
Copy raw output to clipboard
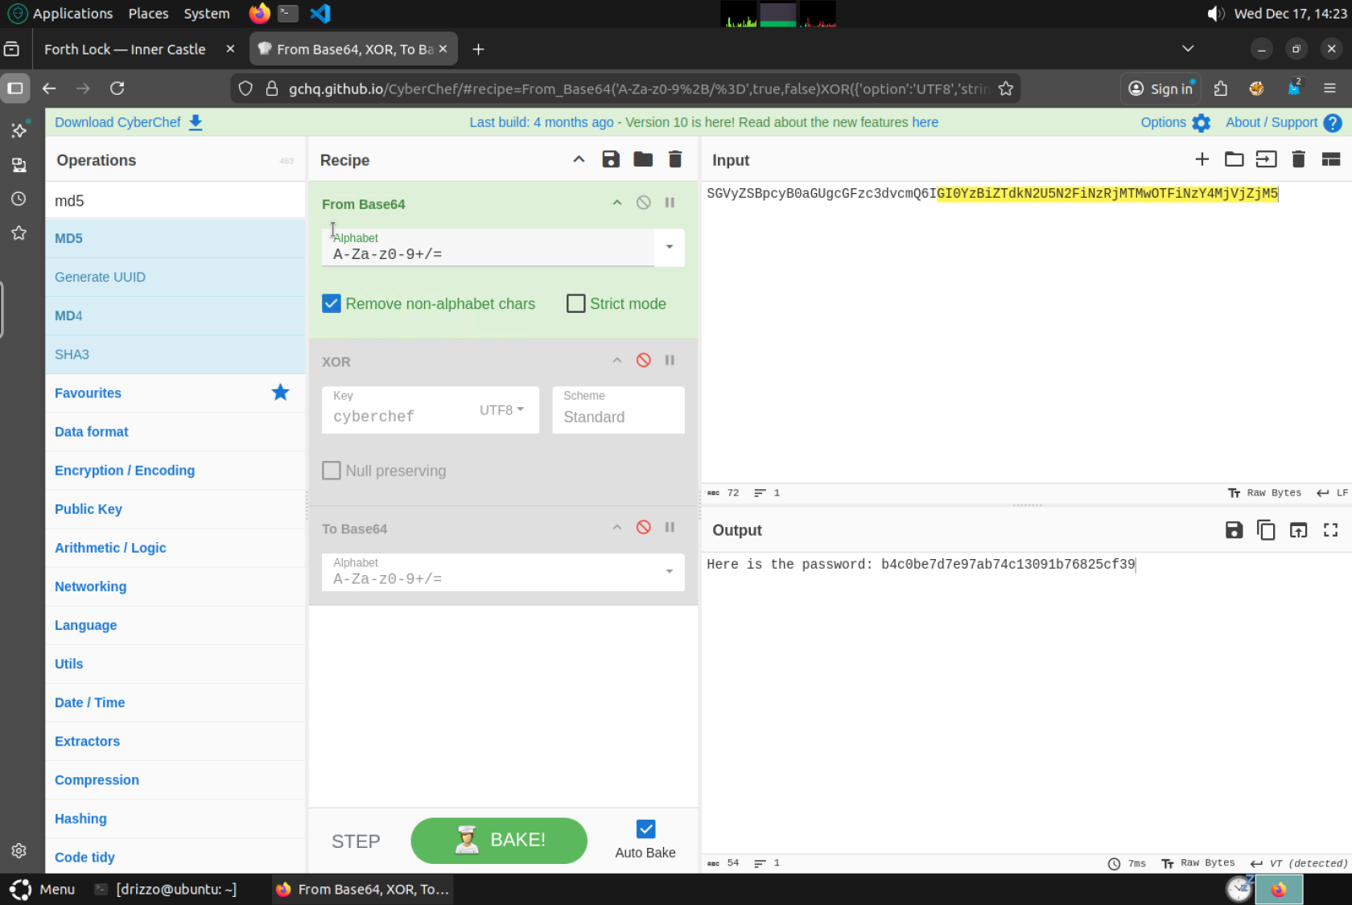pos(1267,529)
